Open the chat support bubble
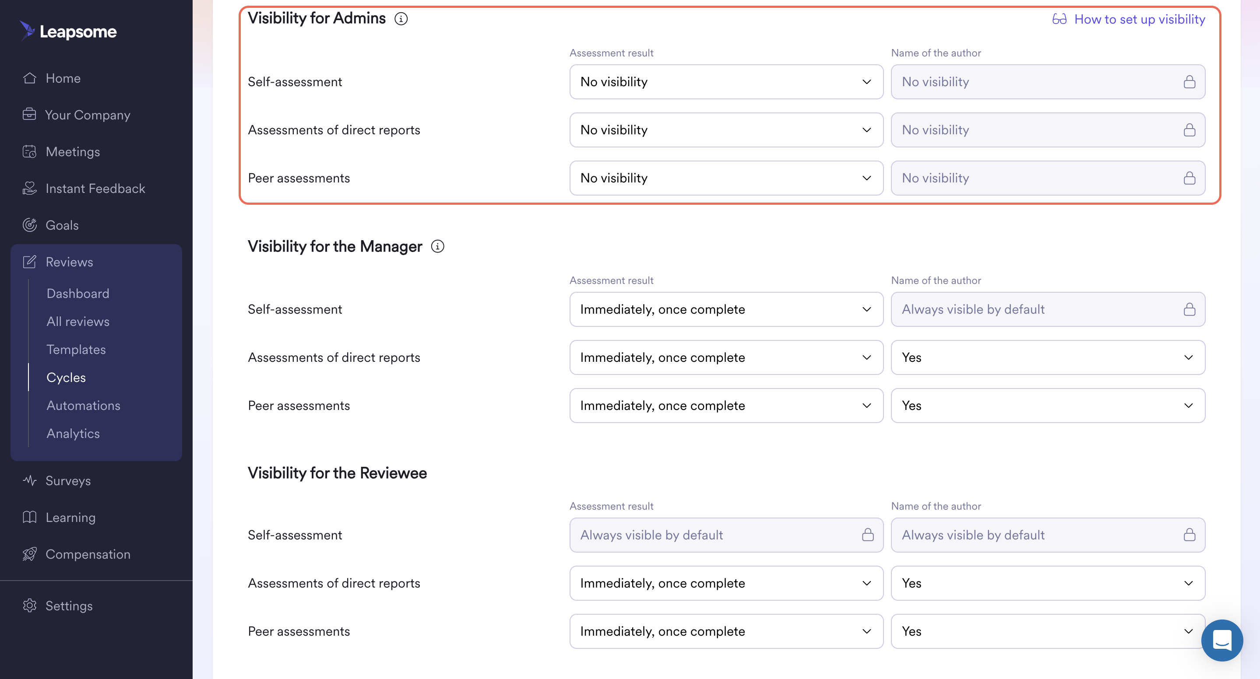 (x=1222, y=640)
